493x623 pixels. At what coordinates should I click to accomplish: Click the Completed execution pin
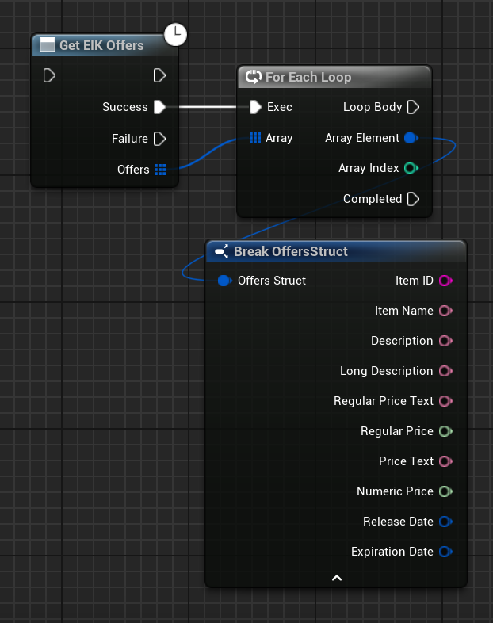413,199
